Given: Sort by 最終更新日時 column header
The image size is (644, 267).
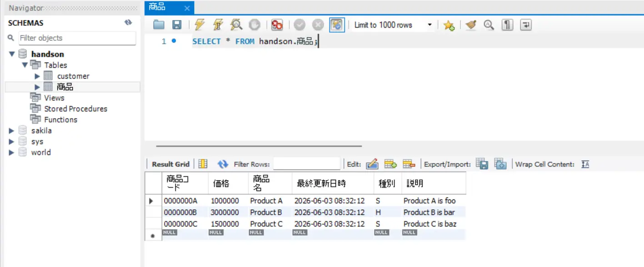Looking at the screenshot, I should tap(333, 183).
